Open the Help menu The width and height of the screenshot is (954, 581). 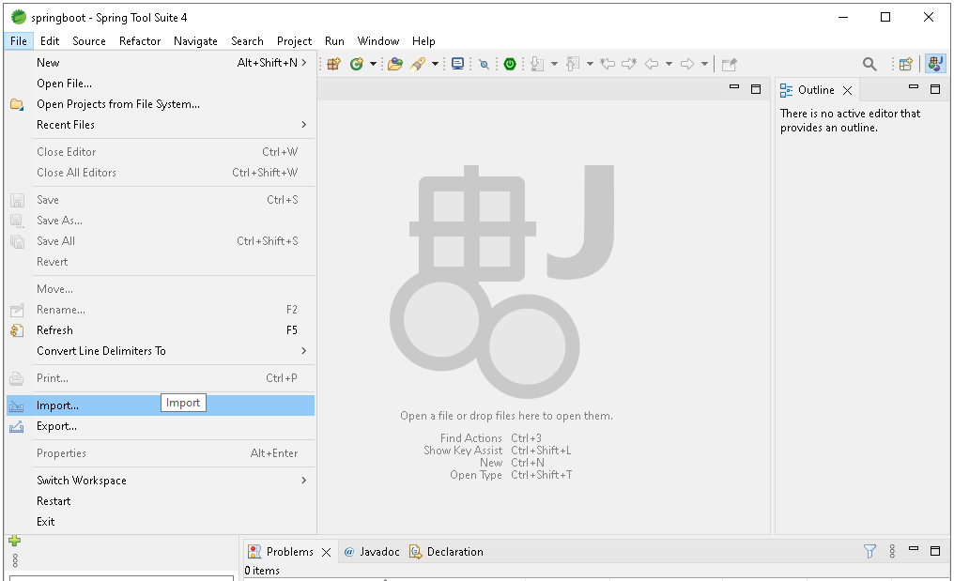[423, 41]
